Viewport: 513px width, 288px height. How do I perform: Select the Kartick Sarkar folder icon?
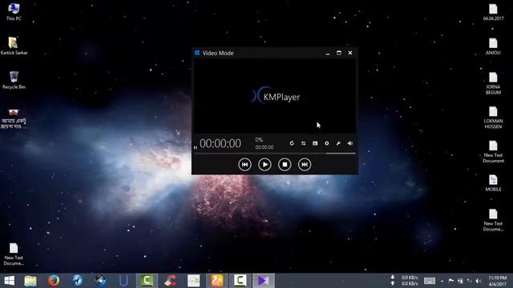(14, 46)
